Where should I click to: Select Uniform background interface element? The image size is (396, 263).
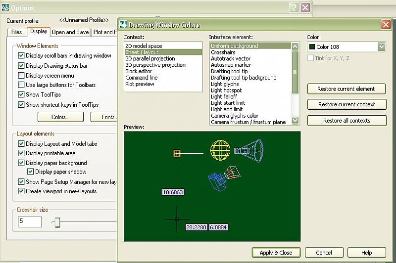[250, 46]
